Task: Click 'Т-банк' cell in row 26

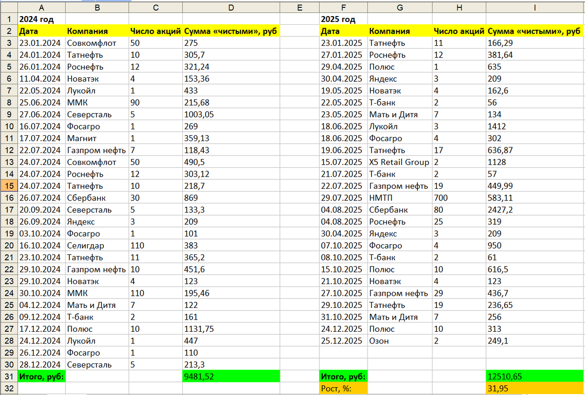Action: click(97, 317)
